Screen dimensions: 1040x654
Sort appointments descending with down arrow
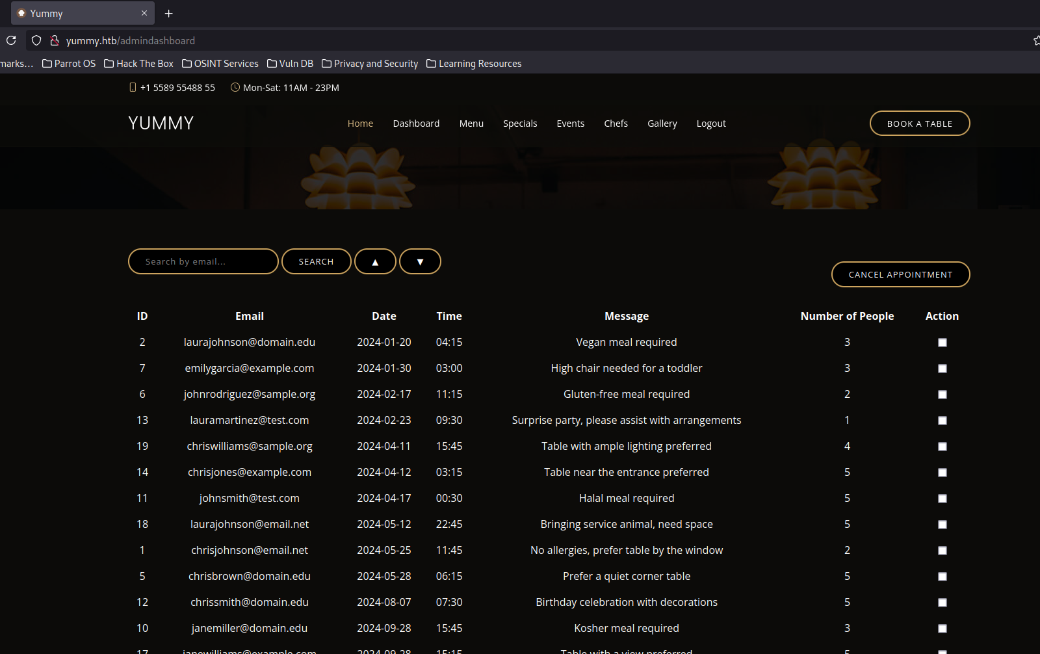420,261
